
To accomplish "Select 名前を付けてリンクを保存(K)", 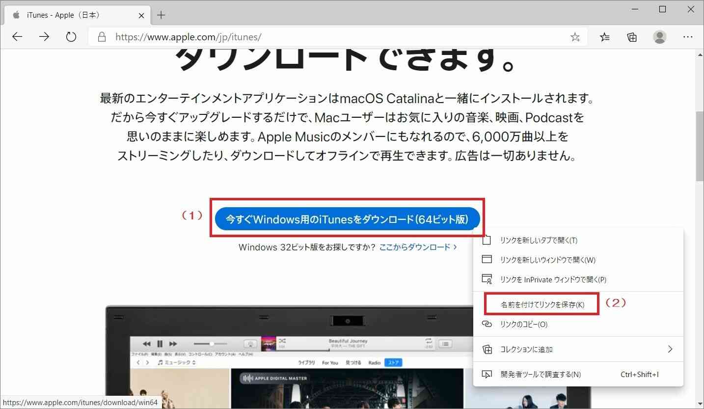I will pyautogui.click(x=578, y=304).
